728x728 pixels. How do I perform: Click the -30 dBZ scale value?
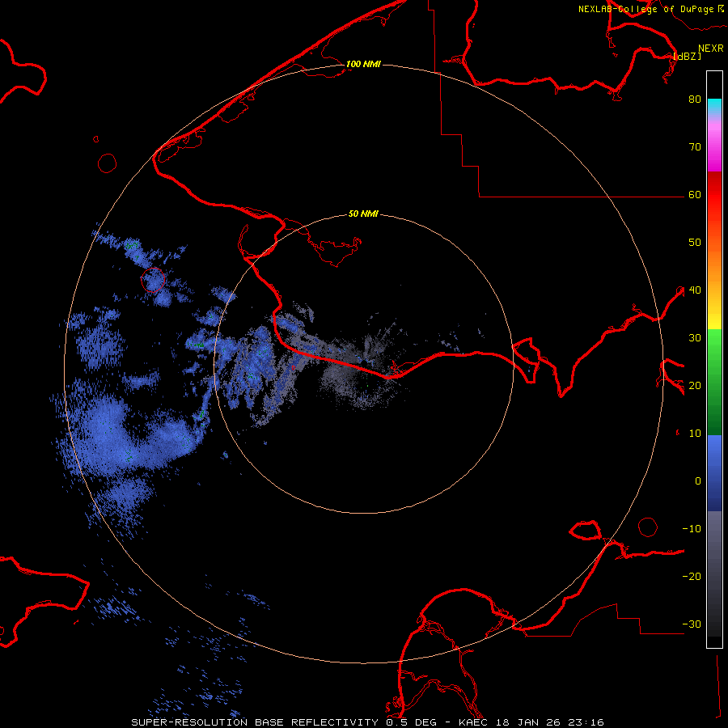coord(692,624)
